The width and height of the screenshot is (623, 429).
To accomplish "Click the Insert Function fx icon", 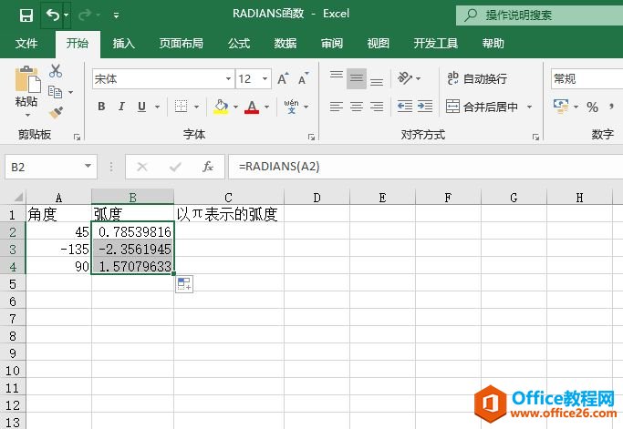I will pyautogui.click(x=208, y=167).
